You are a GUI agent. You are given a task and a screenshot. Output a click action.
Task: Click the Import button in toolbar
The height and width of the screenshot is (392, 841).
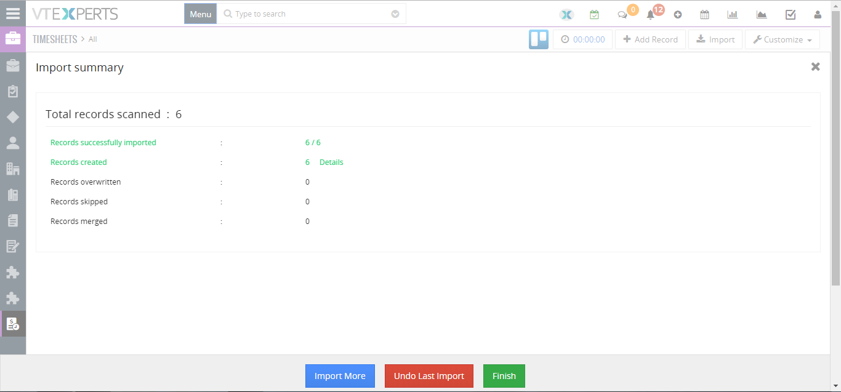coord(715,39)
